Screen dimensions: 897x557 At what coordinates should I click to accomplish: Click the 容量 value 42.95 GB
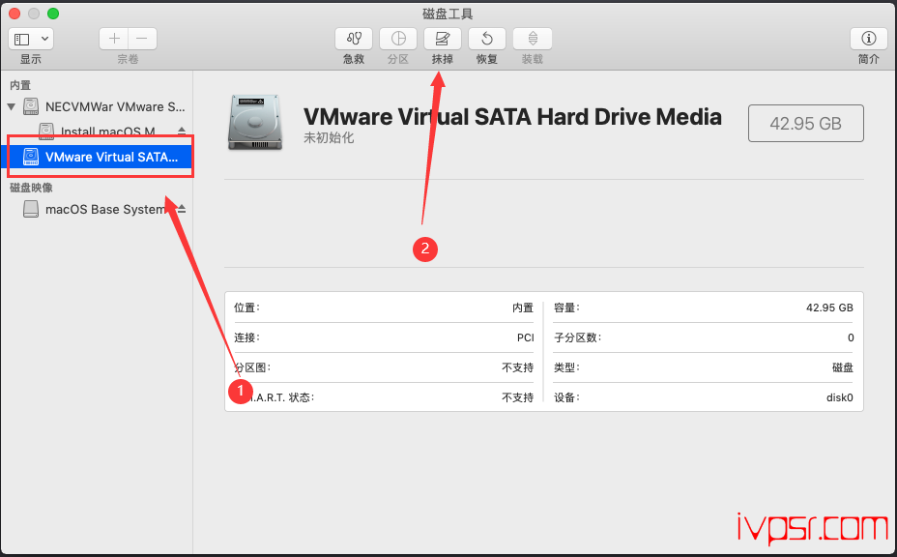(829, 308)
